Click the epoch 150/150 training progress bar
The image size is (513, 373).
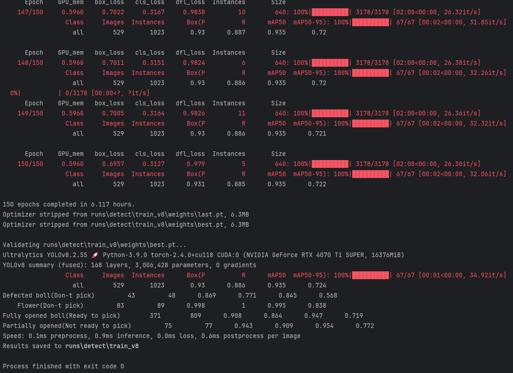point(330,164)
